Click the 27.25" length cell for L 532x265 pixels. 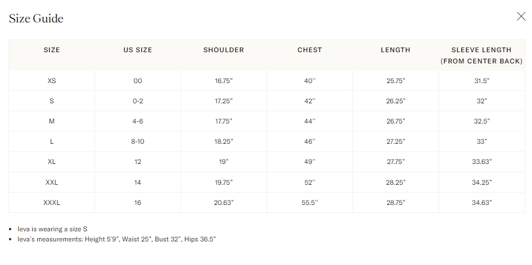coord(395,141)
